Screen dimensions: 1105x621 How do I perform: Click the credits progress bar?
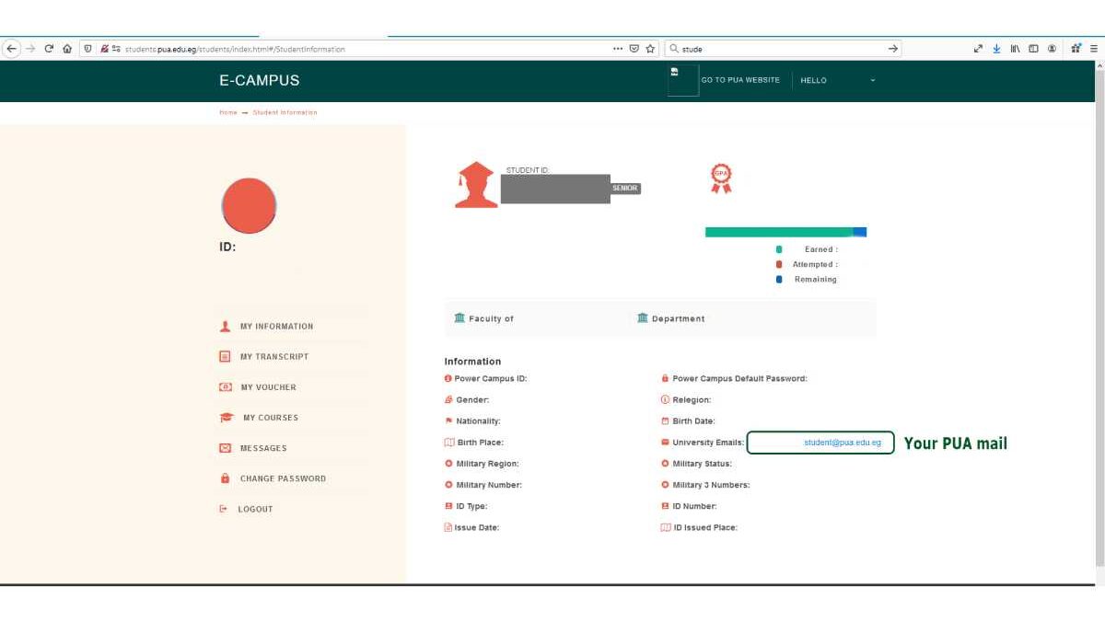point(785,232)
